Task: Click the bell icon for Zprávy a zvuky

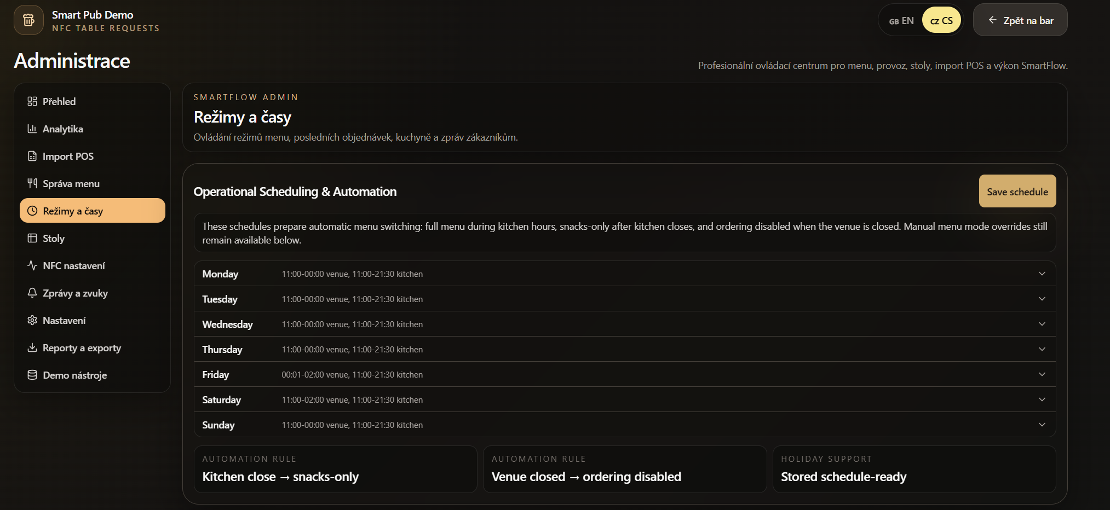Action: click(32, 293)
